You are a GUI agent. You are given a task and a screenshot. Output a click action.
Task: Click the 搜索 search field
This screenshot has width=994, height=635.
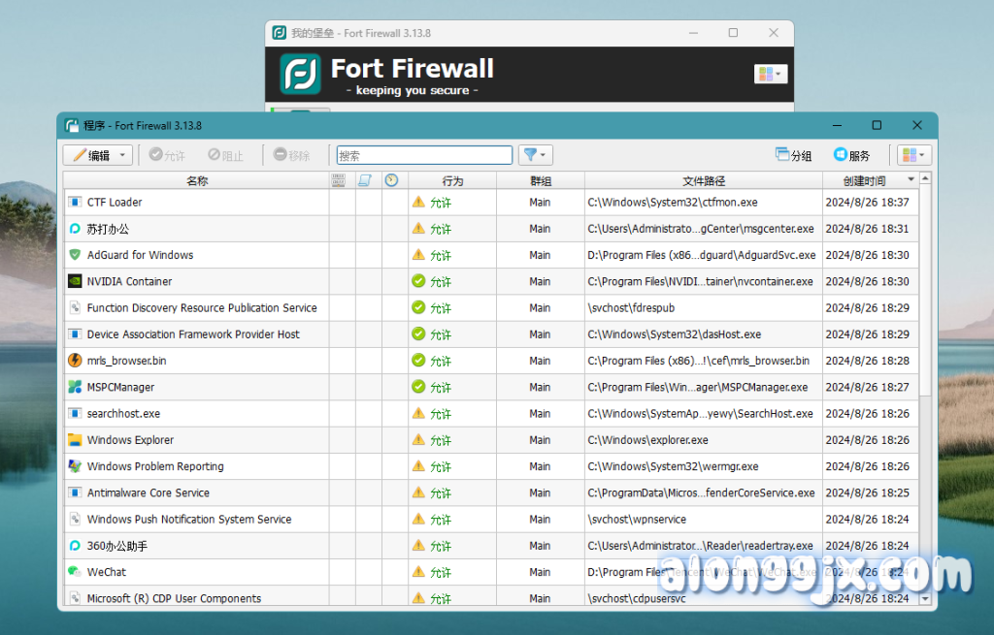(424, 155)
